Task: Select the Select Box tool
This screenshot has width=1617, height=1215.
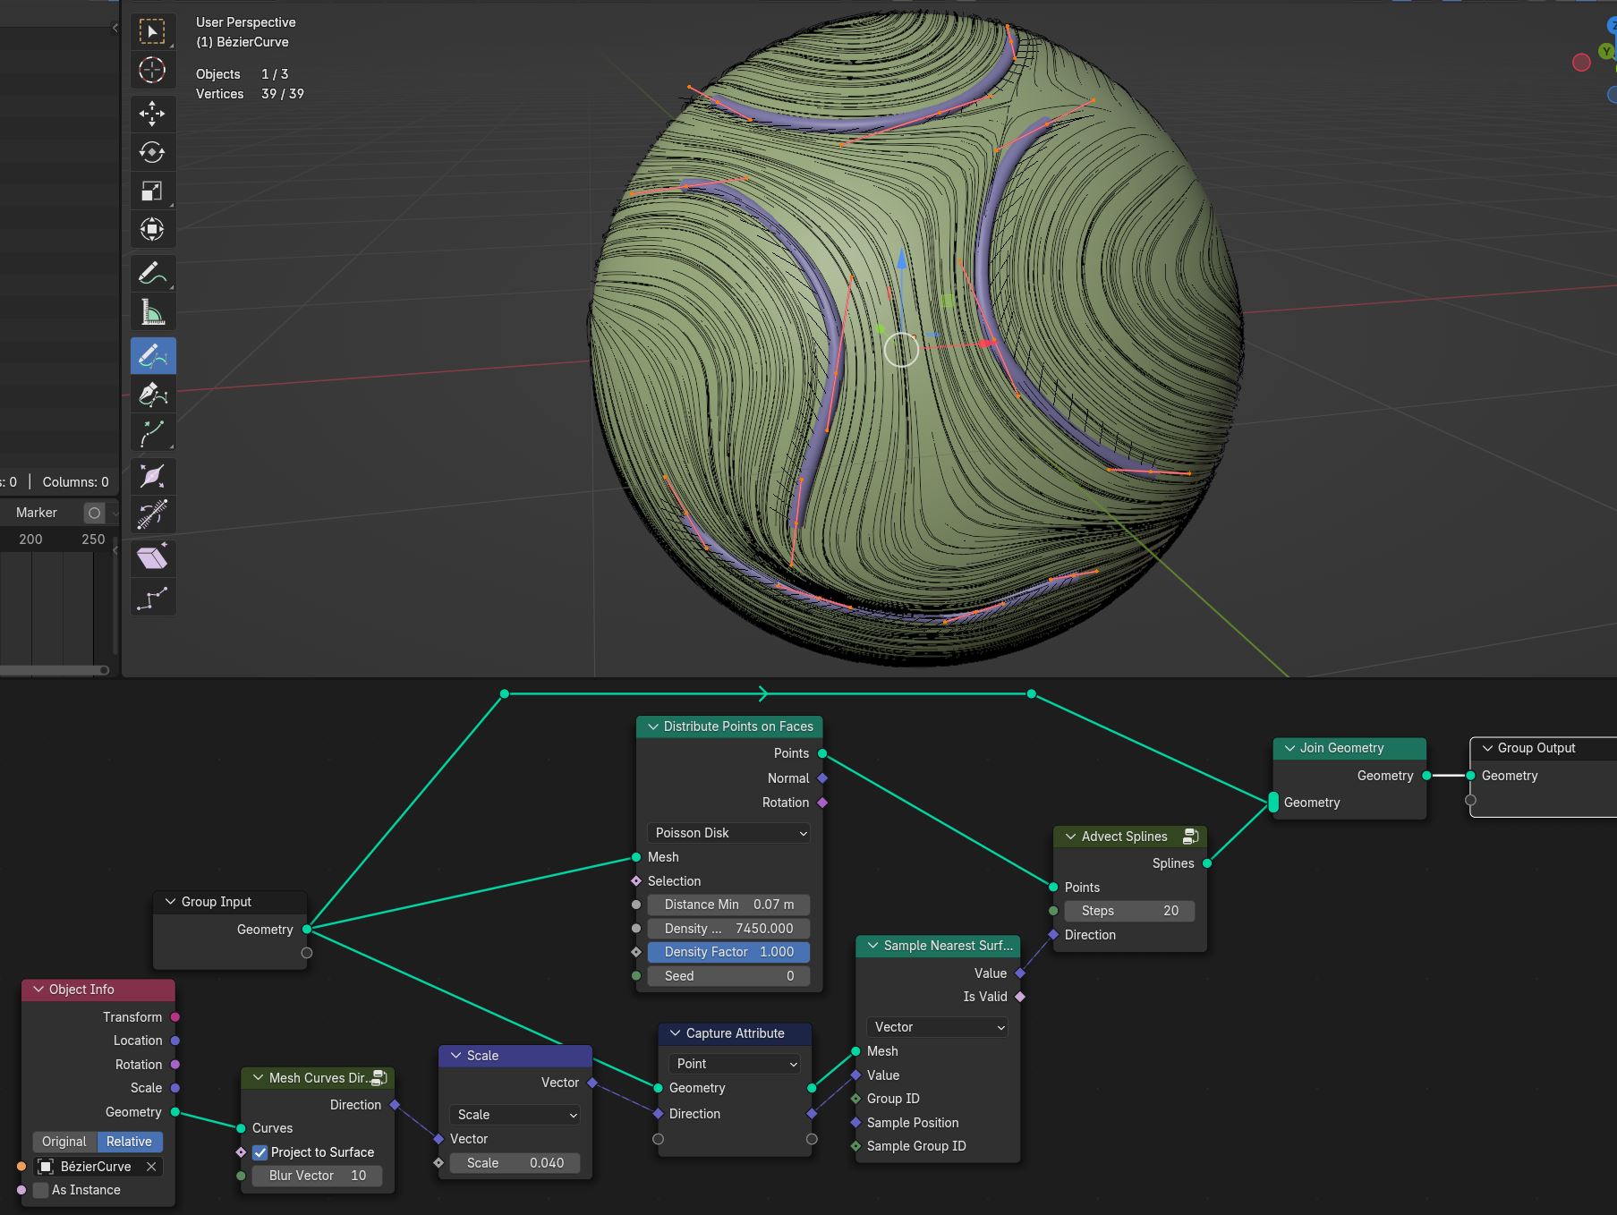Action: point(152,31)
